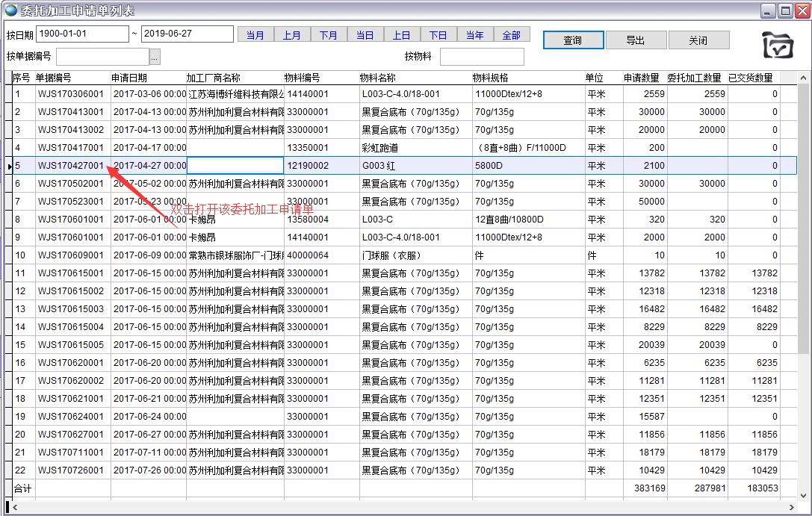
Task: Click the end date field 2019-06-27
Action: (187, 34)
